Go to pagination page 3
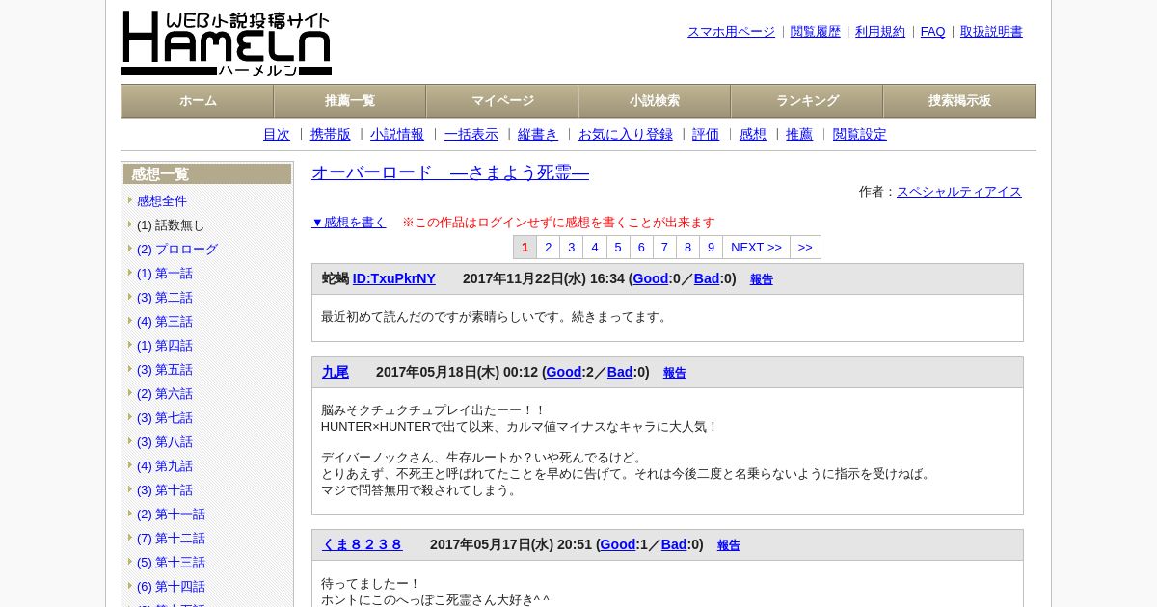Image resolution: width=1157 pixels, height=607 pixels. tap(572, 248)
